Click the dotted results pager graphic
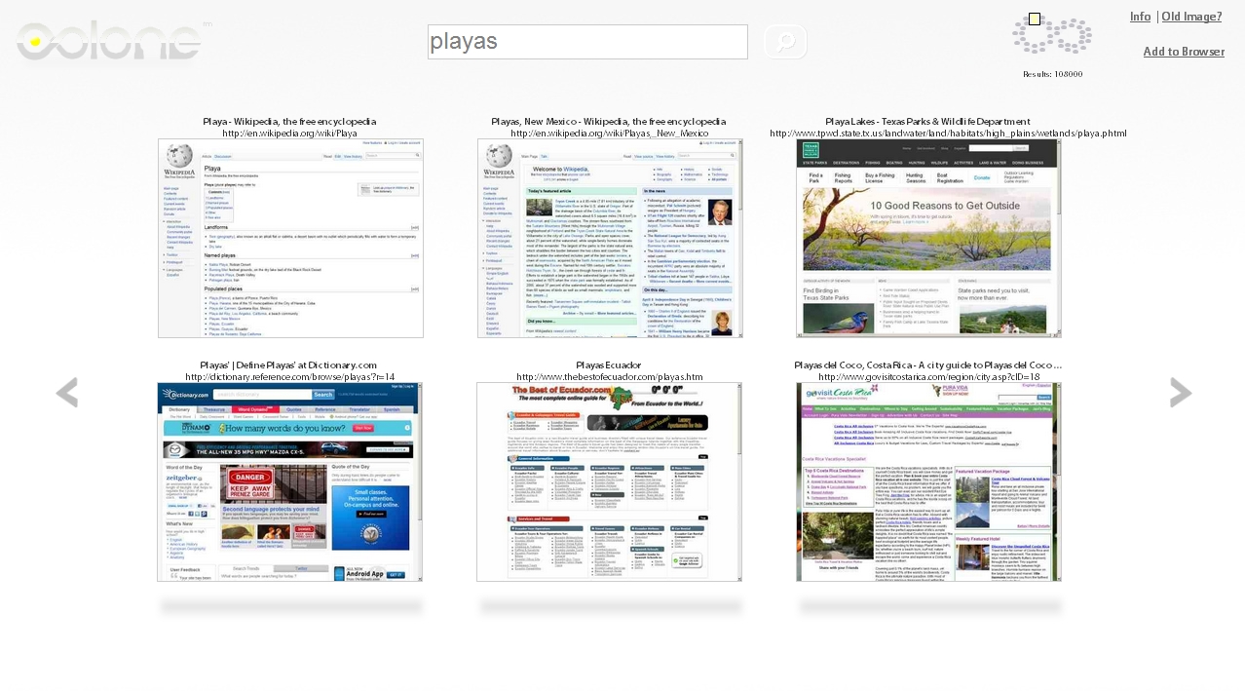Viewport: 1245px width, 691px height. pyautogui.click(x=1052, y=36)
